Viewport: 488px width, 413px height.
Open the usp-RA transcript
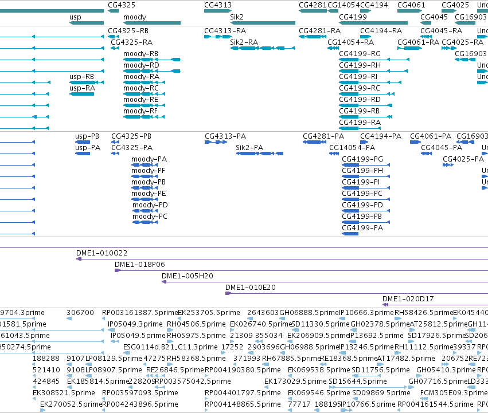[82, 88]
